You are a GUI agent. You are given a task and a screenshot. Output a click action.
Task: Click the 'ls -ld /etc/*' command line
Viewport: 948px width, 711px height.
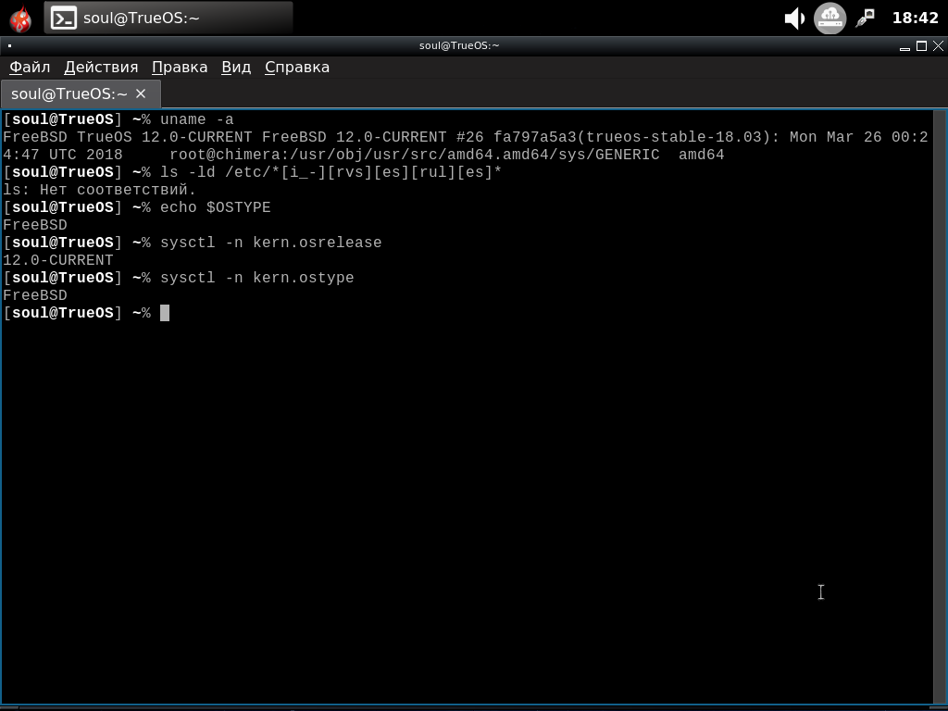(331, 172)
